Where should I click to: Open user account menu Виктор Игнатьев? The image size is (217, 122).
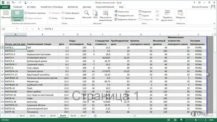tap(201, 7)
